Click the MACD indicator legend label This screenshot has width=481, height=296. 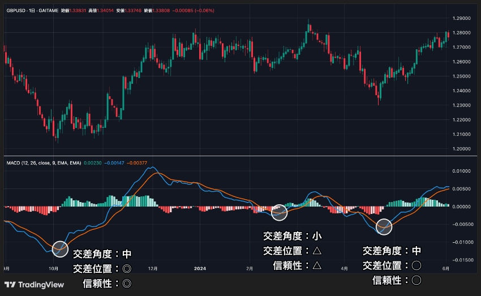click(x=44, y=163)
